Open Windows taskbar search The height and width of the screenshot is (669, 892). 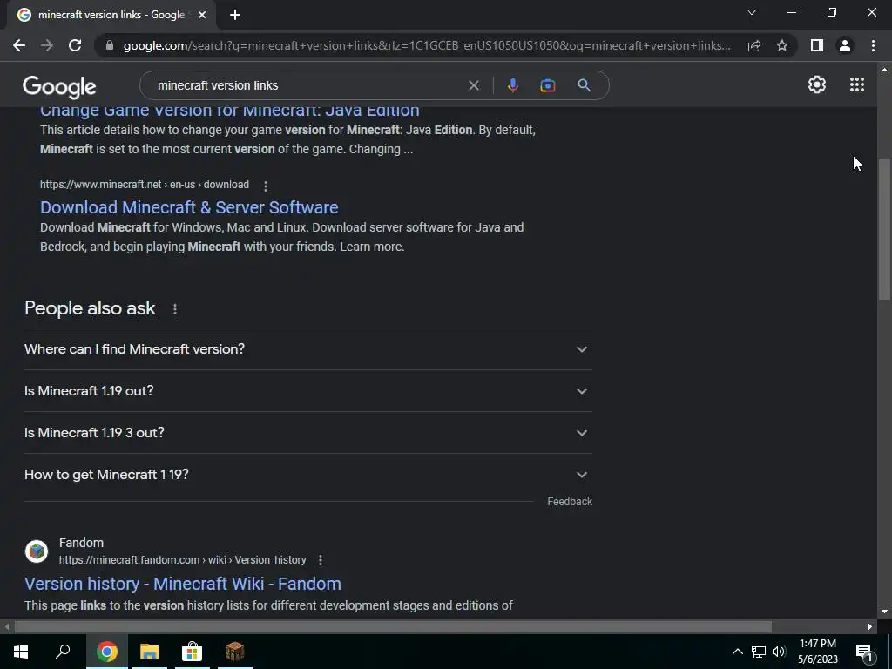click(63, 652)
